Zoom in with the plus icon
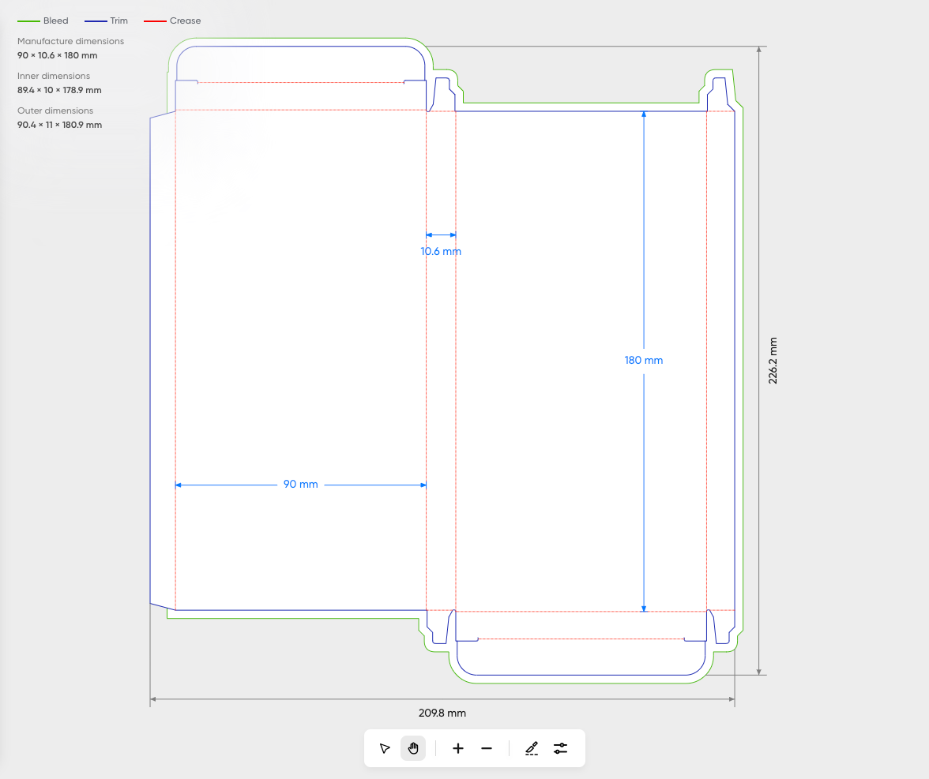 [x=458, y=748]
